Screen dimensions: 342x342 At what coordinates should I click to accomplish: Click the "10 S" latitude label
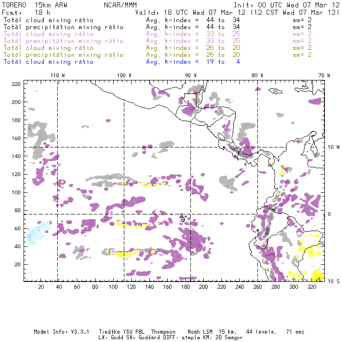coord(334,281)
